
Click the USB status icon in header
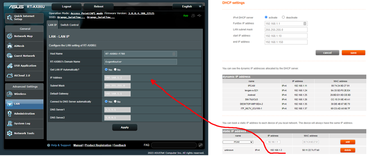(x=199, y=16)
